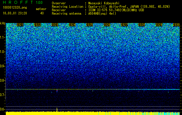Click the 2325 time marker
This screenshot has height=115, width=182.
coord(89,25)
